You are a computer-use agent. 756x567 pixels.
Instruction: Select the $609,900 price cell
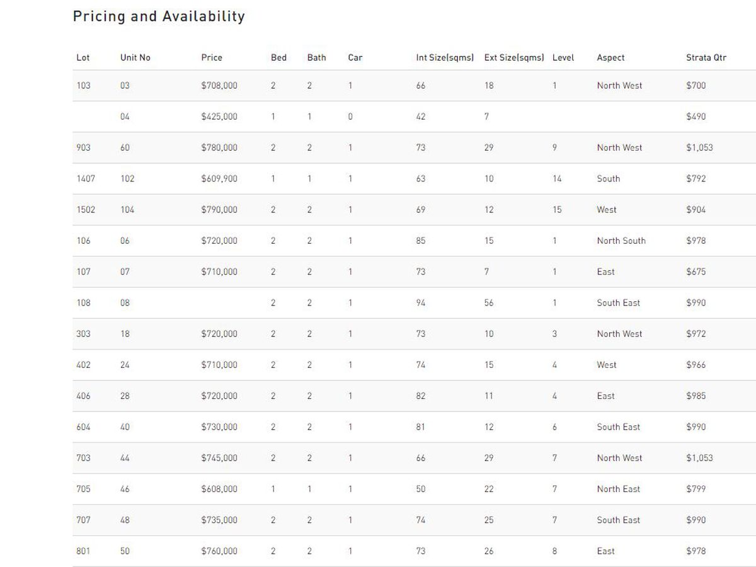[x=219, y=179]
